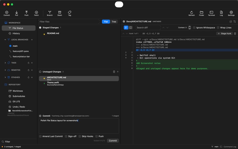Select the Flat view button
The image size is (238, 149).
click(106, 21)
